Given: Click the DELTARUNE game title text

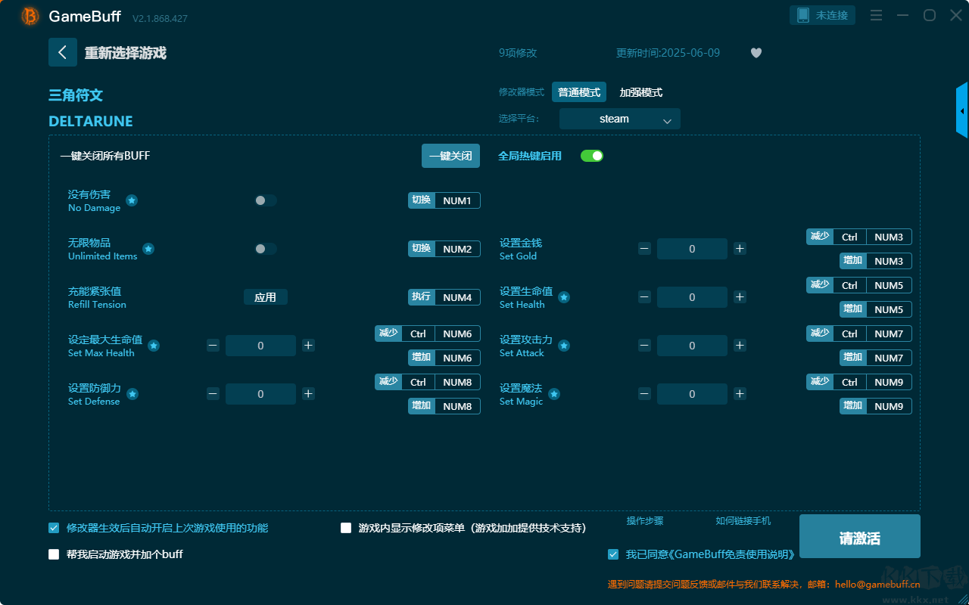Looking at the screenshot, I should [x=91, y=121].
